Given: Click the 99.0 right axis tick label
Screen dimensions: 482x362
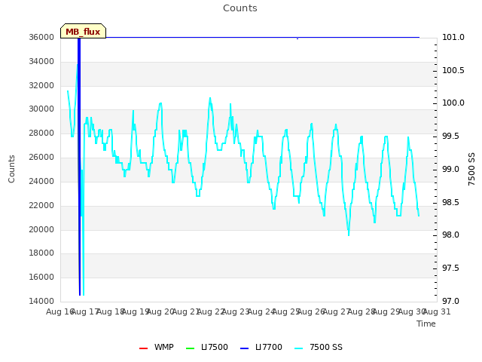Looking at the screenshot, I should point(450,169).
